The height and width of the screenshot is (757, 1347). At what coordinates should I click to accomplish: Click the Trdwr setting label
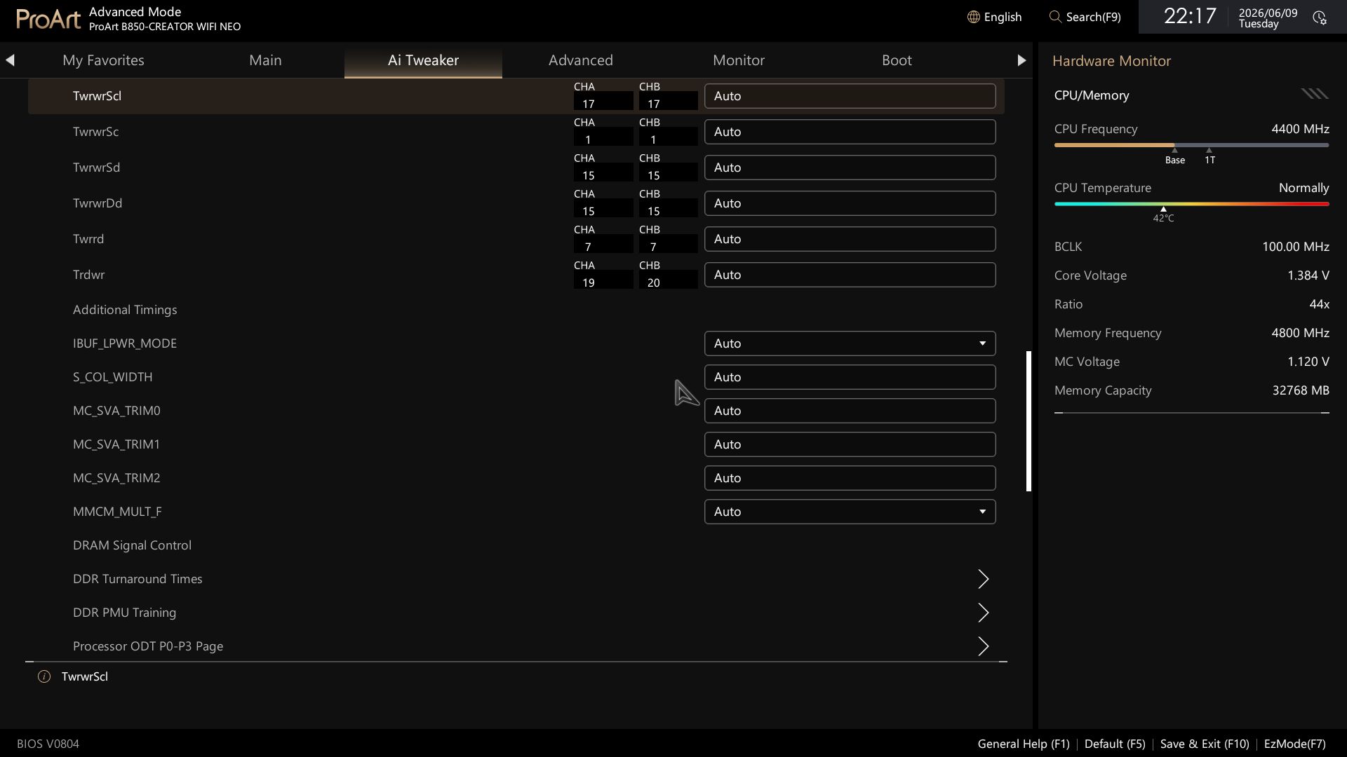tap(88, 275)
